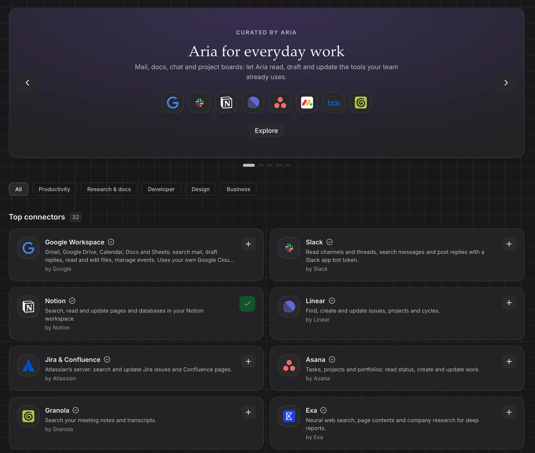535x453 pixels.
Task: Open the Google Workspace connector title
Action: click(75, 242)
